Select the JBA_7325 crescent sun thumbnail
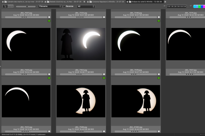 point(26,44)
